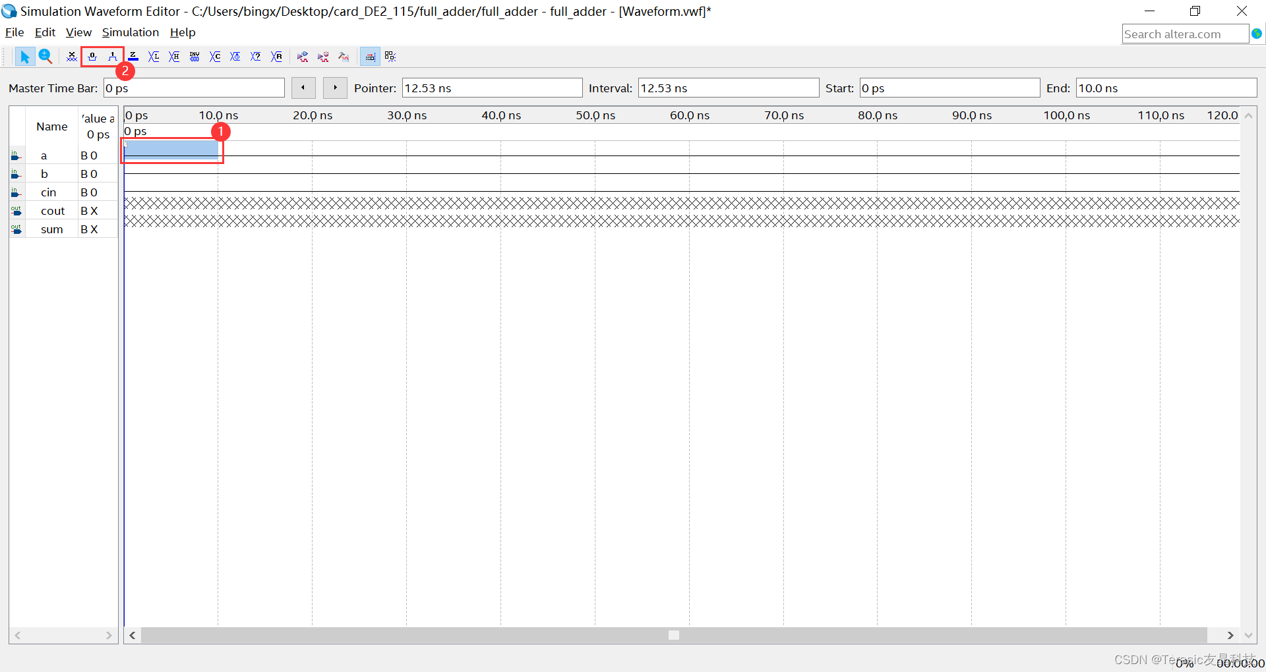Open Overwrite Clock tool
The height and width of the screenshot is (672, 1266).
coord(235,57)
